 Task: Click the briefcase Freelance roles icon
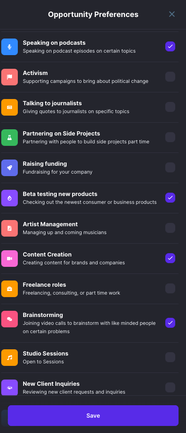(x=10, y=289)
